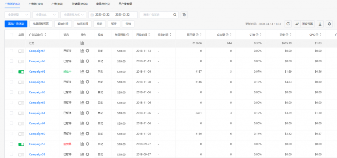Check the Campaign68 row checkbox
Image resolution: width=337 pixels, height=158 pixels.
12,61
